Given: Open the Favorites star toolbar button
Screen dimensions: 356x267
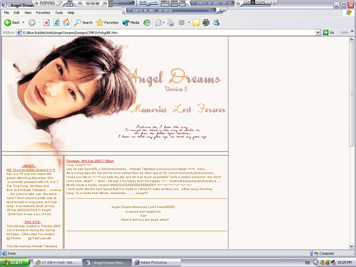Looking at the screenshot, I should pyautogui.click(x=107, y=22).
